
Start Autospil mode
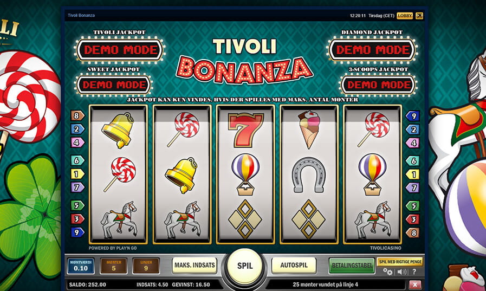[294, 266]
